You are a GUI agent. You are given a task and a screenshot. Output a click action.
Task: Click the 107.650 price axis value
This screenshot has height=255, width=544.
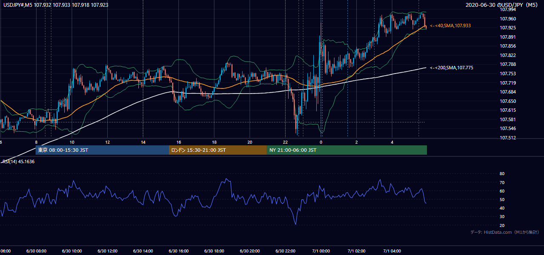(x=507, y=101)
